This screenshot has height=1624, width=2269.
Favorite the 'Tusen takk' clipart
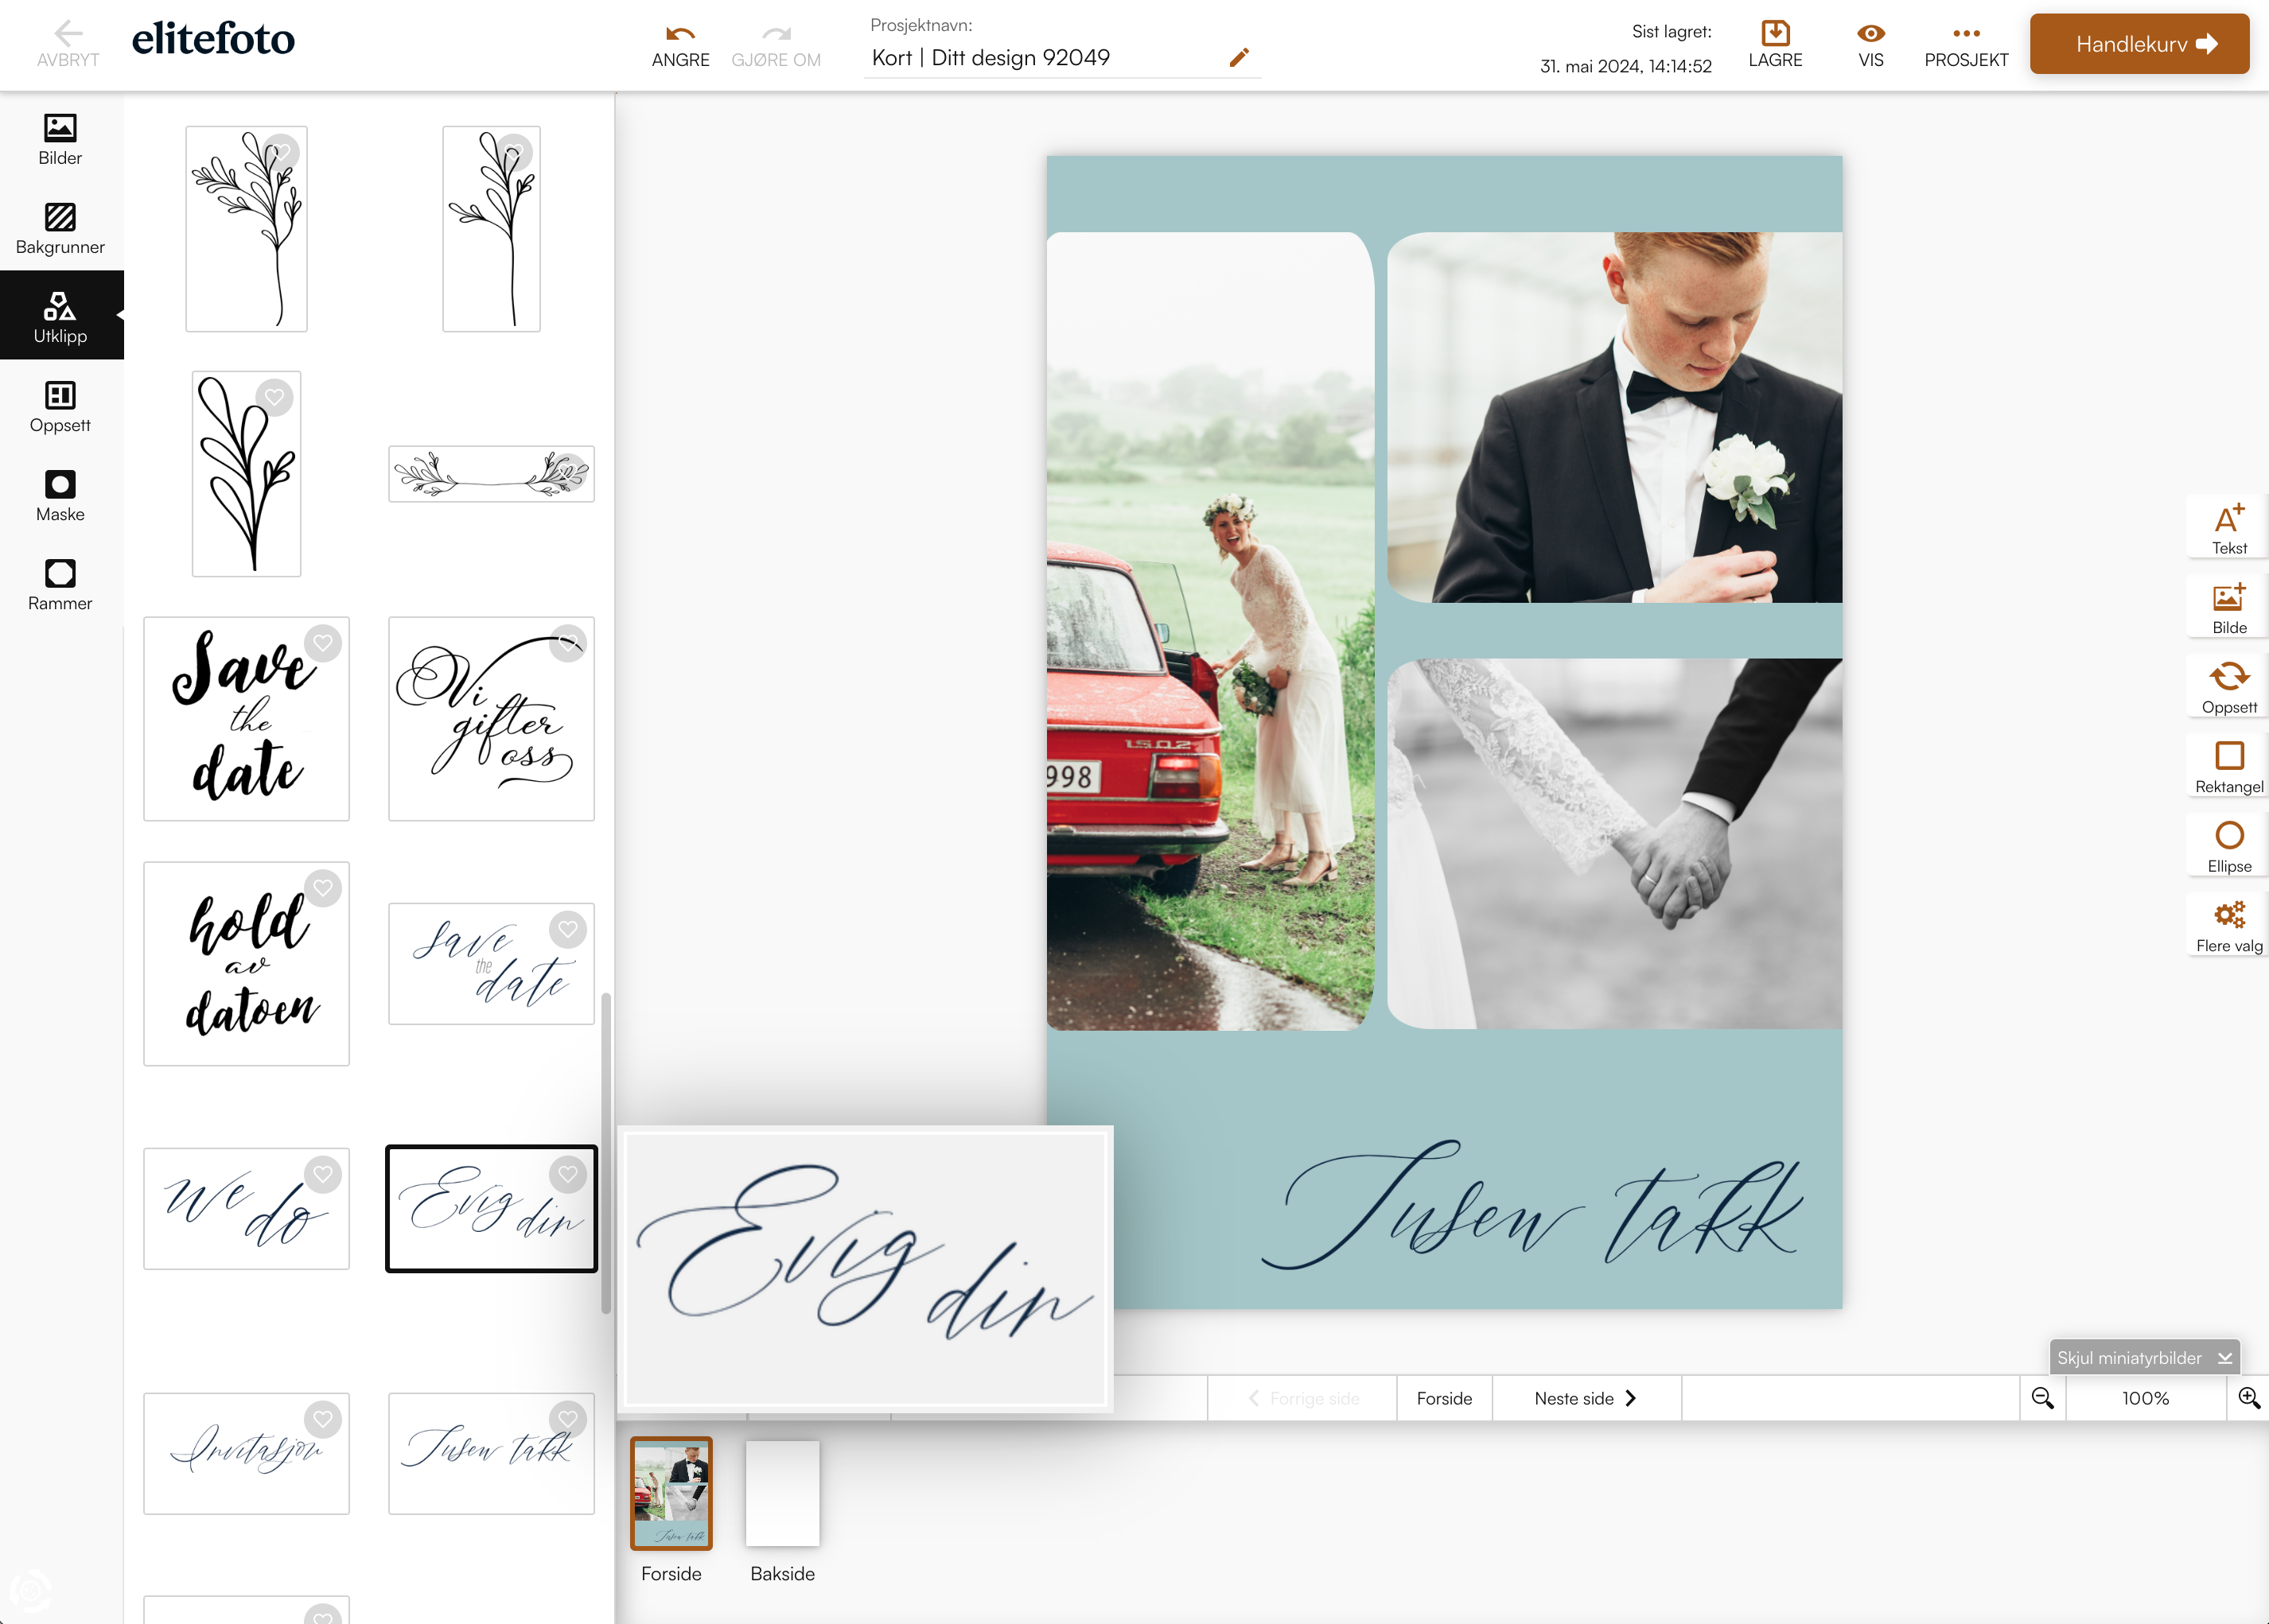568,1419
